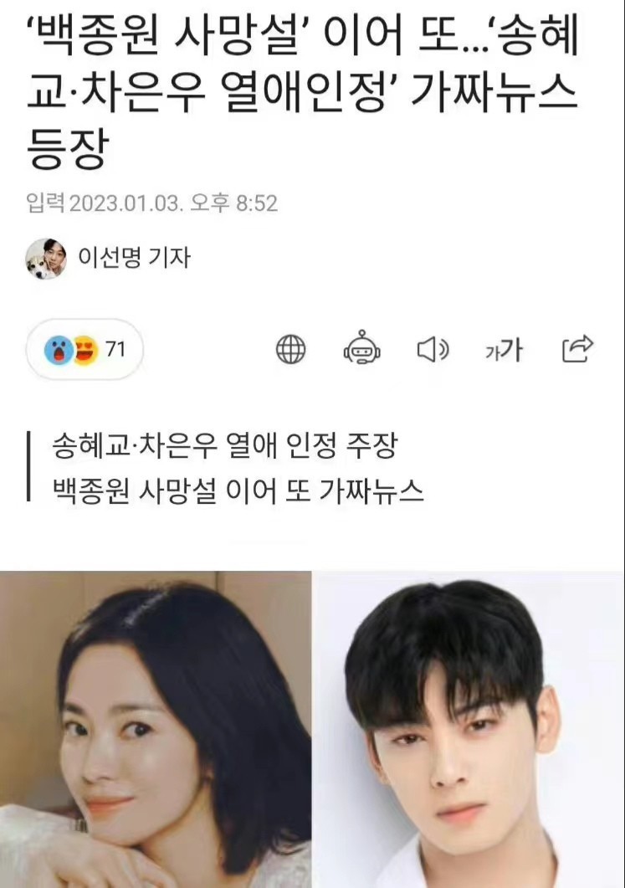The image size is (625, 888).
Task: Click the 이선명 기자 reporter name
Action: [x=134, y=258]
